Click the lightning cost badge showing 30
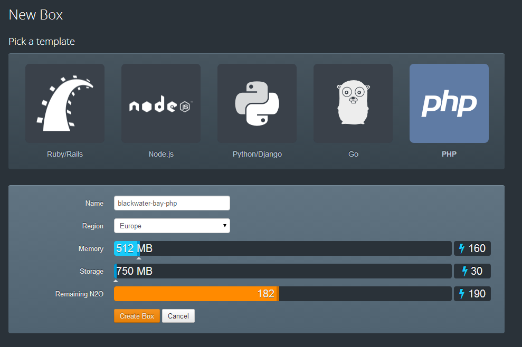522x347 pixels. [472, 271]
